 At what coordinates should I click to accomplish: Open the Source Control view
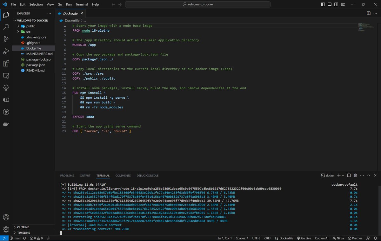(x=6, y=39)
